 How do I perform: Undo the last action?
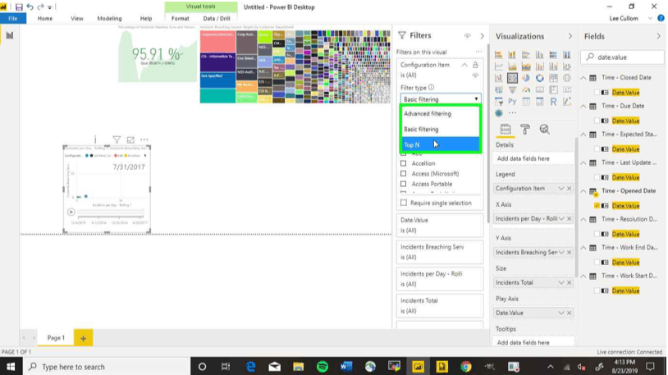coord(30,7)
